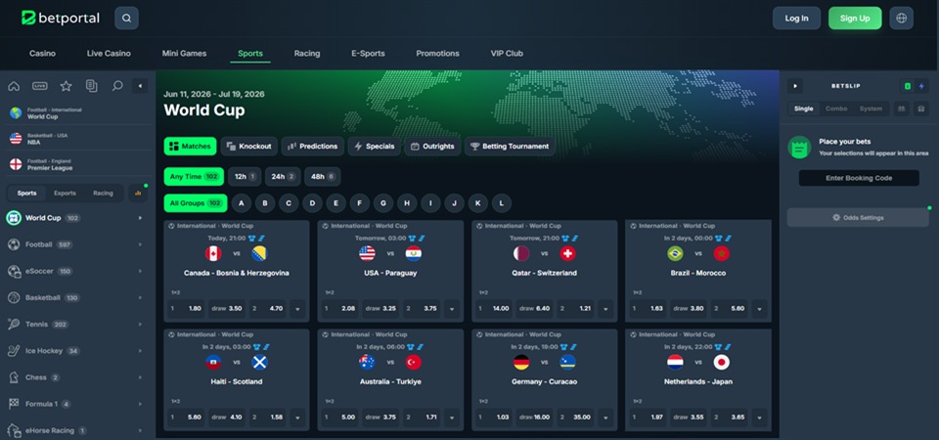939x440 pixels.
Task: Expand the Tennis sport category
Action: pos(140,324)
